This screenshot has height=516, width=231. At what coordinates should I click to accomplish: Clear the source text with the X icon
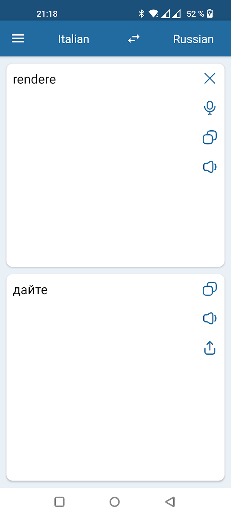(x=210, y=79)
